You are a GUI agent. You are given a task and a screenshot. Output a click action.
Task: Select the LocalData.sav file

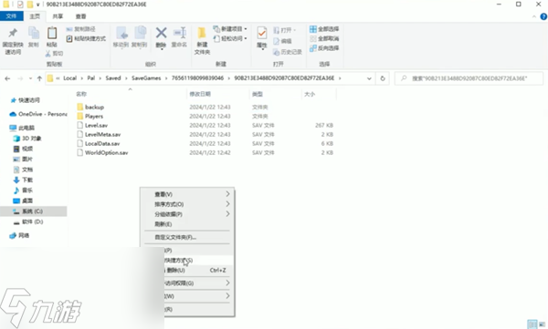(102, 143)
